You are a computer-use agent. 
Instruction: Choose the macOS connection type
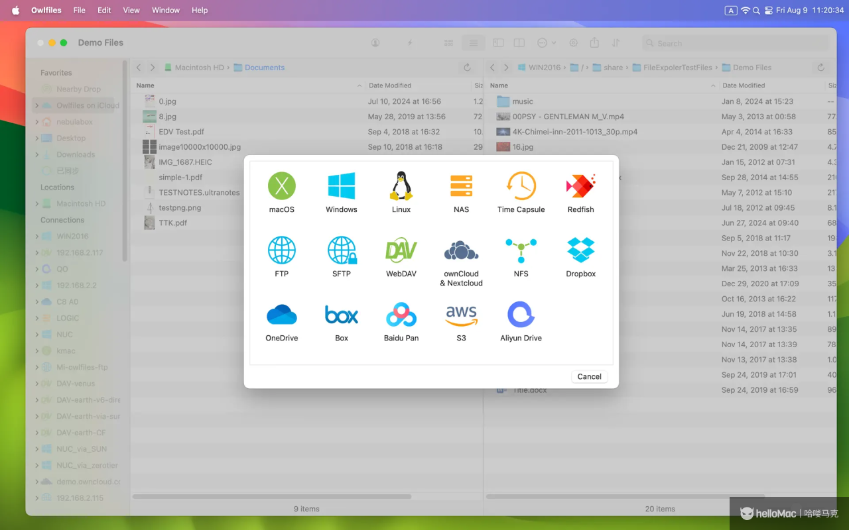(281, 186)
